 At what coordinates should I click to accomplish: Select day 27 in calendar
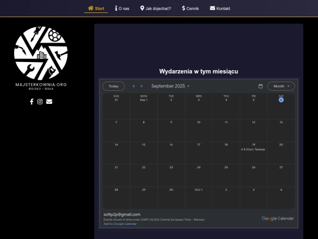281,167
